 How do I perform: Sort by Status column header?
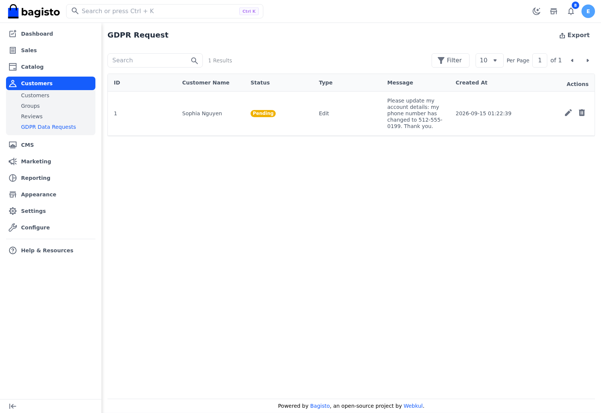(x=260, y=83)
